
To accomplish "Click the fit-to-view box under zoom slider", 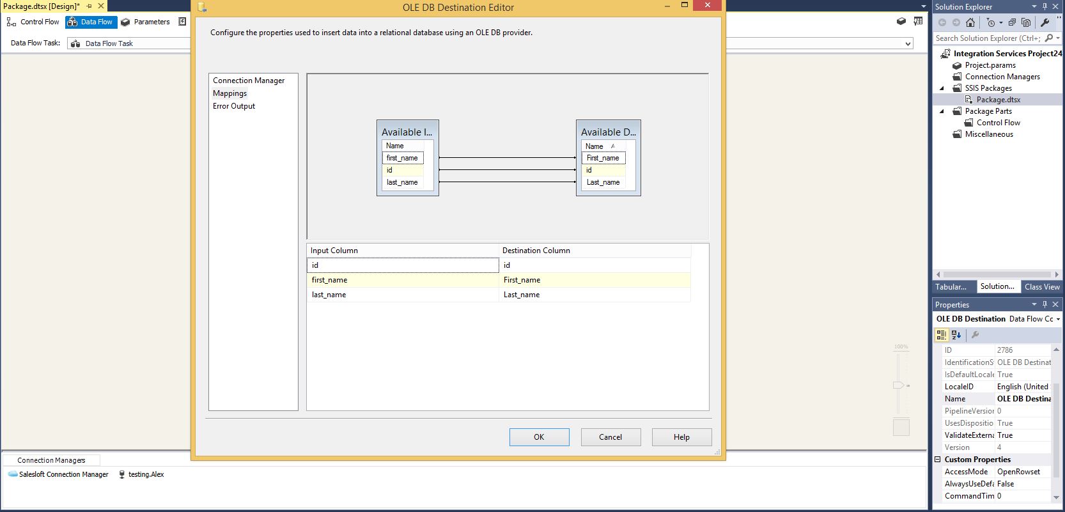I will (901, 428).
